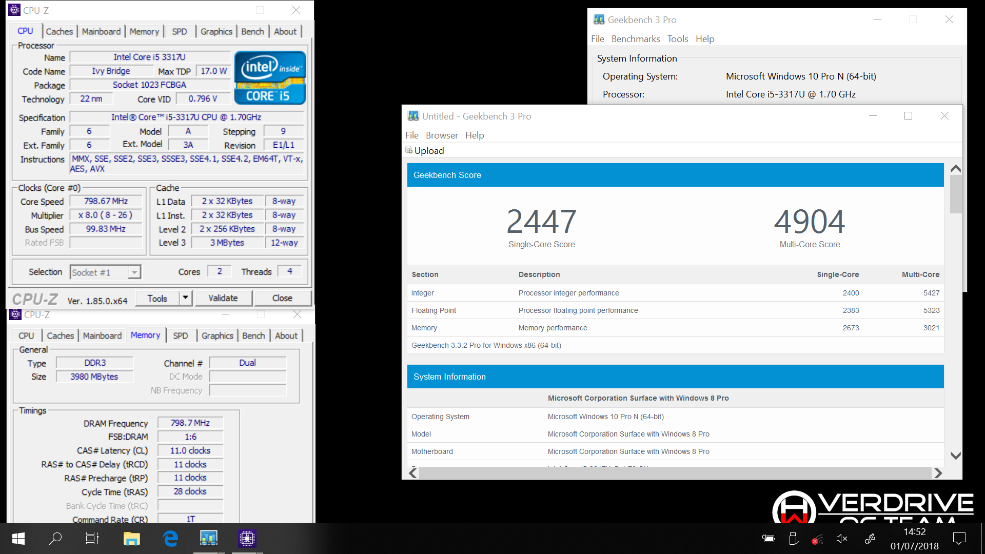Click the Integer row in results table
The width and height of the screenshot is (985, 554).
pyautogui.click(x=675, y=293)
